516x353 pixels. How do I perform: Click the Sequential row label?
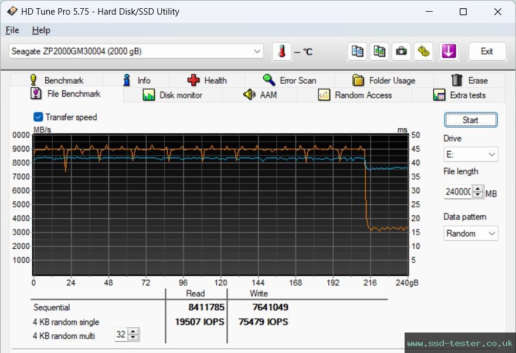pos(52,308)
